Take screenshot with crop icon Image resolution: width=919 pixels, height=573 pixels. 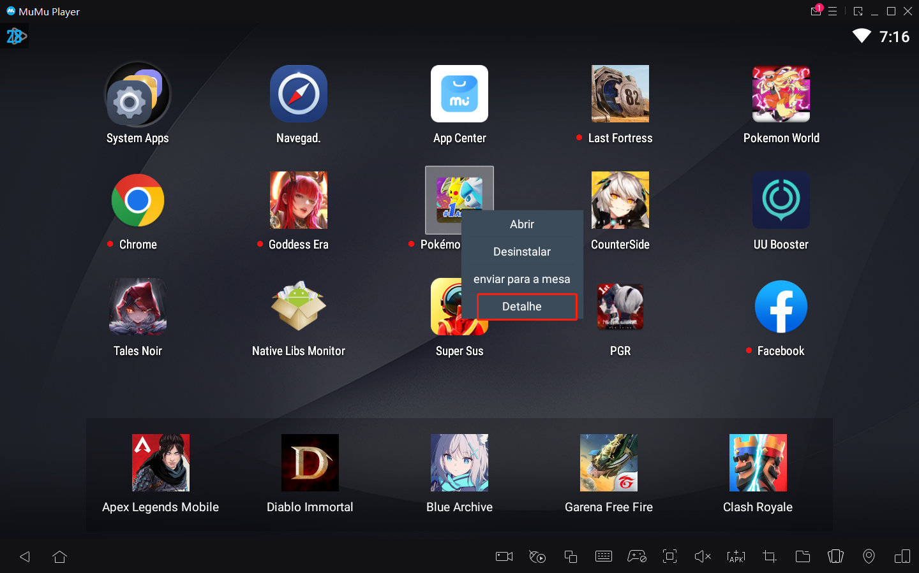coord(770,556)
